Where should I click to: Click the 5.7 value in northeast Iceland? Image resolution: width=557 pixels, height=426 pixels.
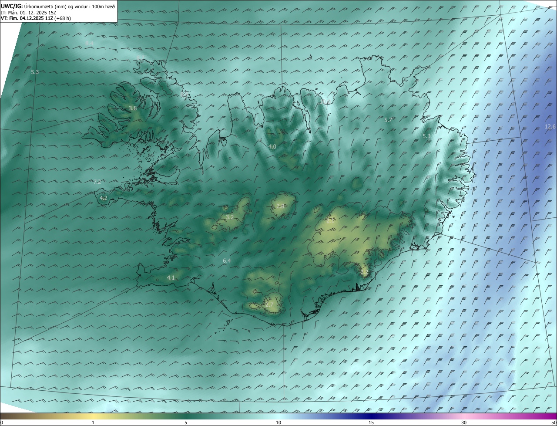[388, 120]
